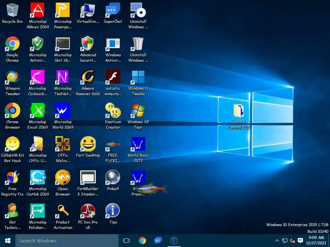Click the Microslop Polisher... teal P icon

tap(37, 210)
